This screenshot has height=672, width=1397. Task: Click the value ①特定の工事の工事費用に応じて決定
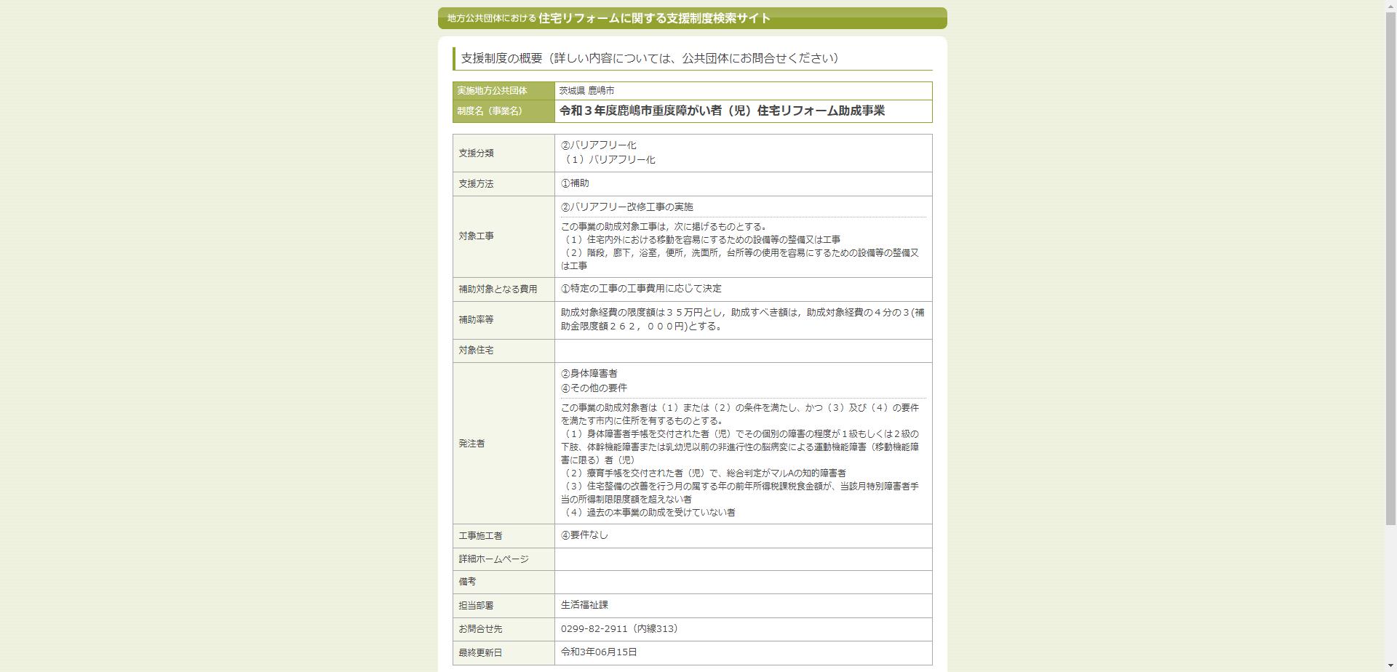[x=641, y=289]
